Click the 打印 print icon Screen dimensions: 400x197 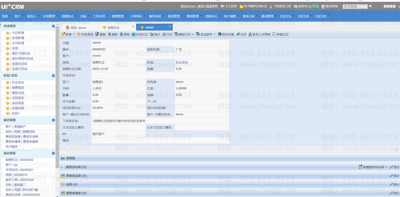click(x=164, y=35)
